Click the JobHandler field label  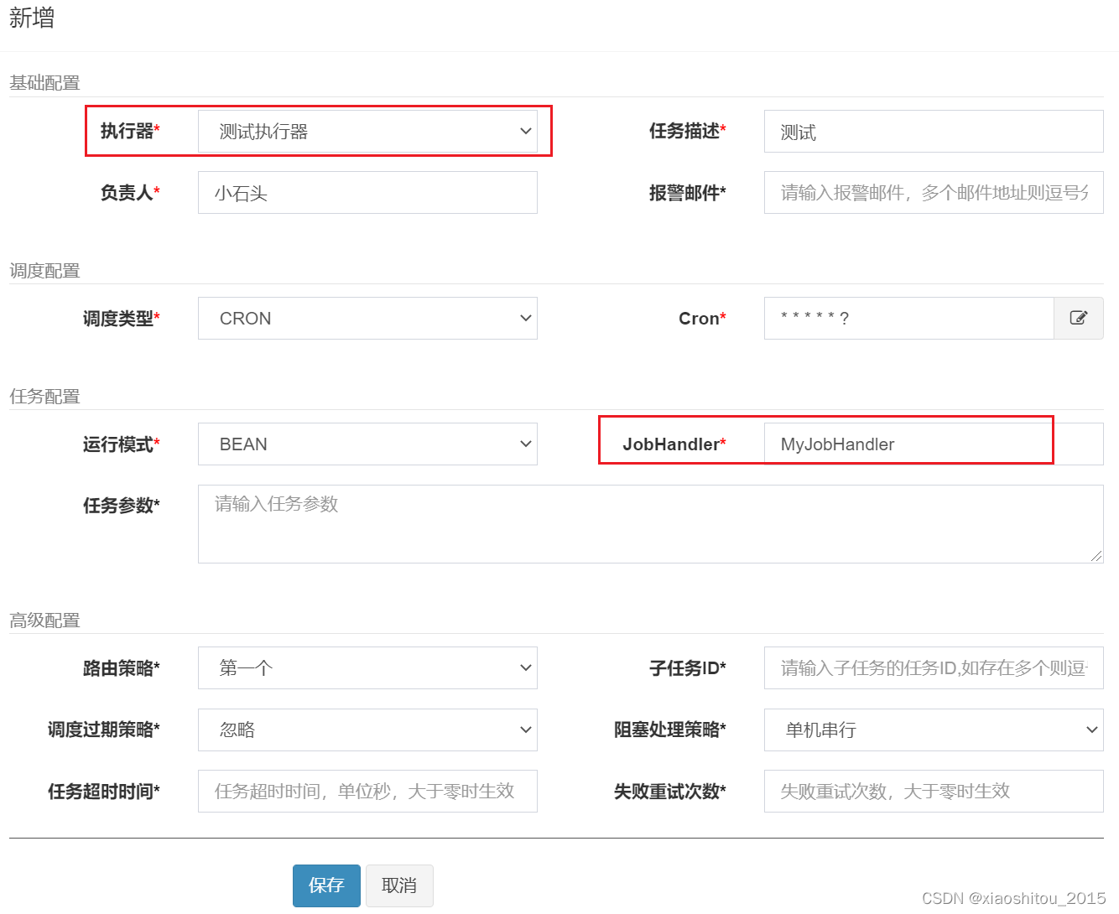[x=674, y=444]
